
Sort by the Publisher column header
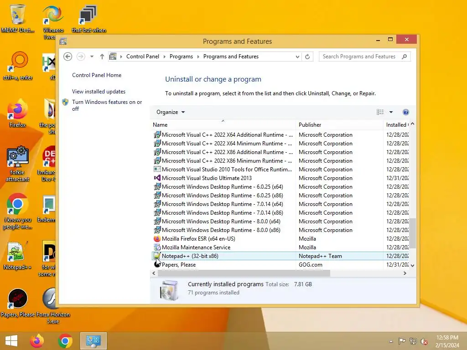coord(339,125)
